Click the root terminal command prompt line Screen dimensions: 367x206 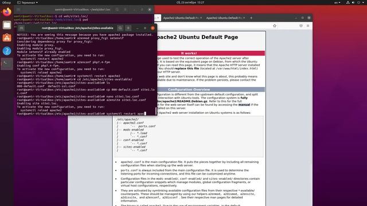pyautogui.click(x=81, y=114)
